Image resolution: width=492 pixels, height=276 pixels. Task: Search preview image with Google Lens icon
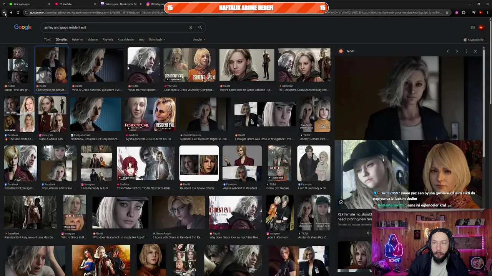point(341,202)
